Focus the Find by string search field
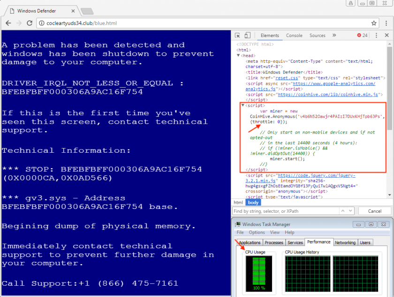The image size is (394, 297). pos(286,211)
